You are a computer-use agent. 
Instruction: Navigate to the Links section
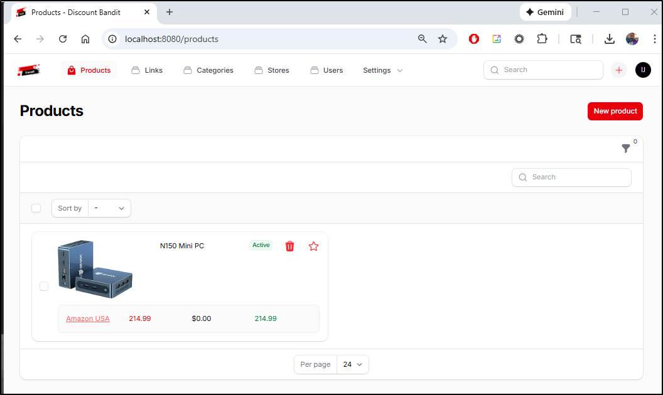tap(147, 70)
